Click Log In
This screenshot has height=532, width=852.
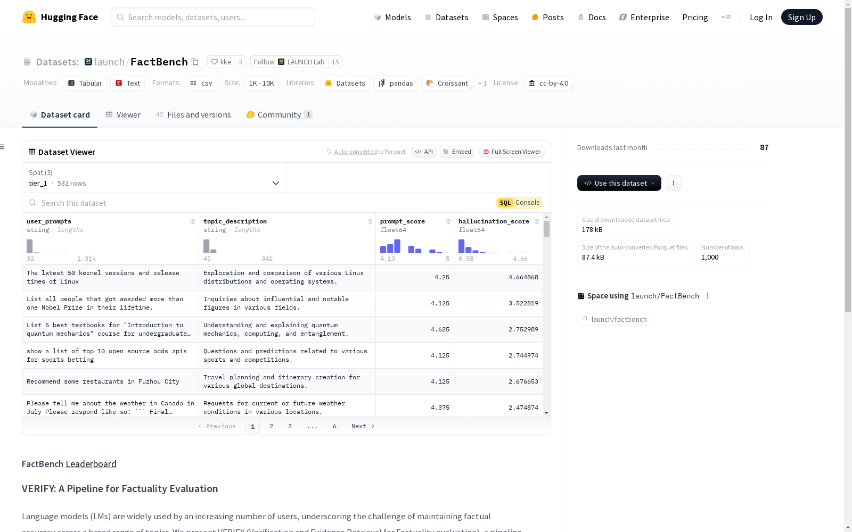[x=761, y=17]
